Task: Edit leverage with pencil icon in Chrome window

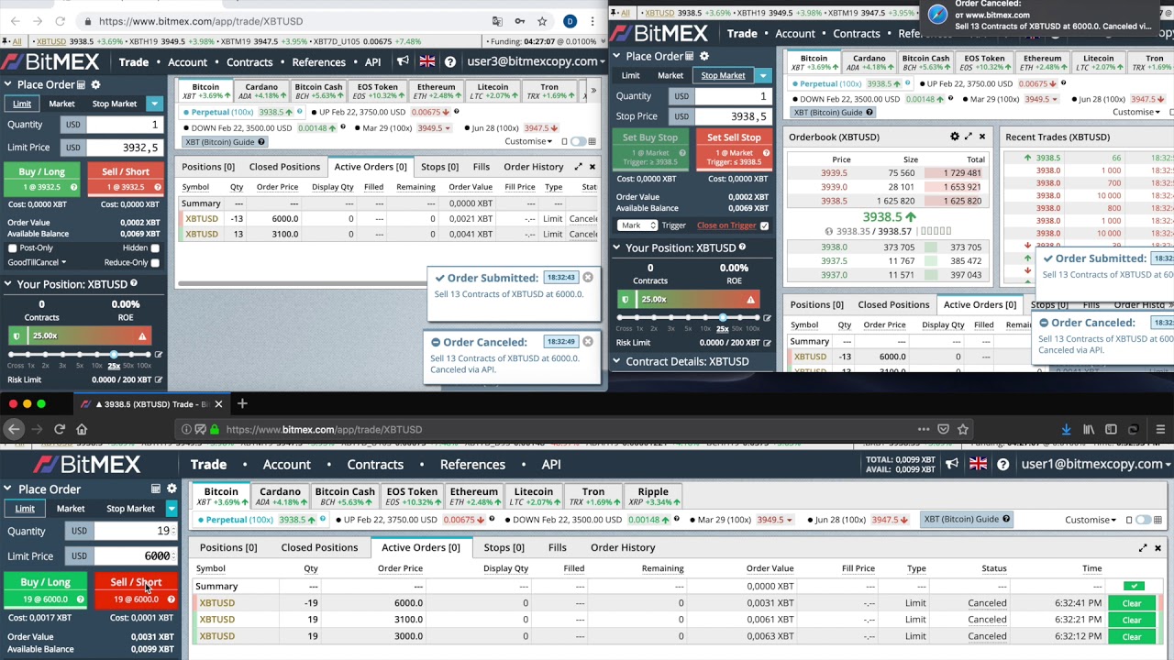Action: coord(158,355)
